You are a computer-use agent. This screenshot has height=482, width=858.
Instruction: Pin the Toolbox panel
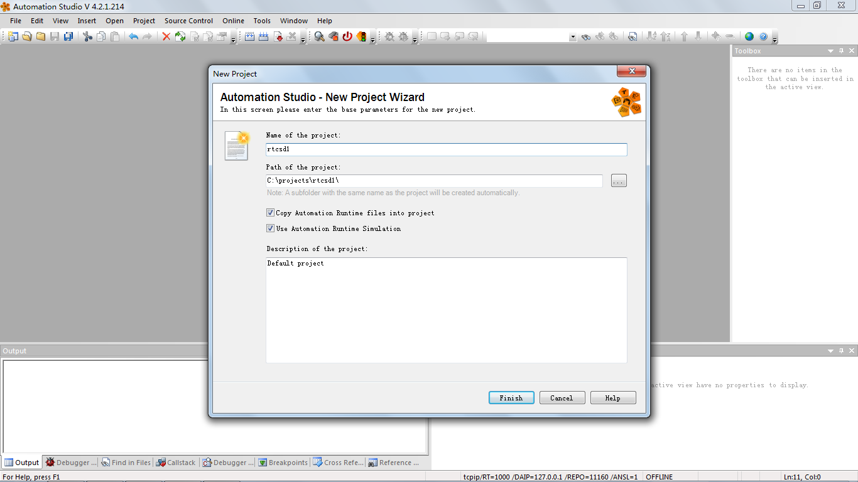[x=842, y=51]
